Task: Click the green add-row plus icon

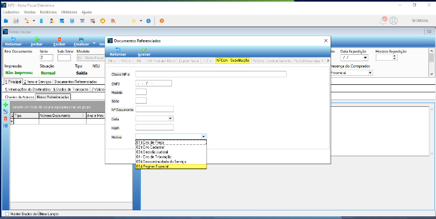Action: pos(5,105)
